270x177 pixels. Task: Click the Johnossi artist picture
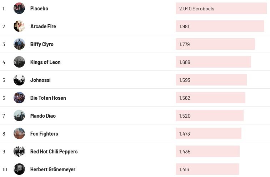tap(19, 80)
